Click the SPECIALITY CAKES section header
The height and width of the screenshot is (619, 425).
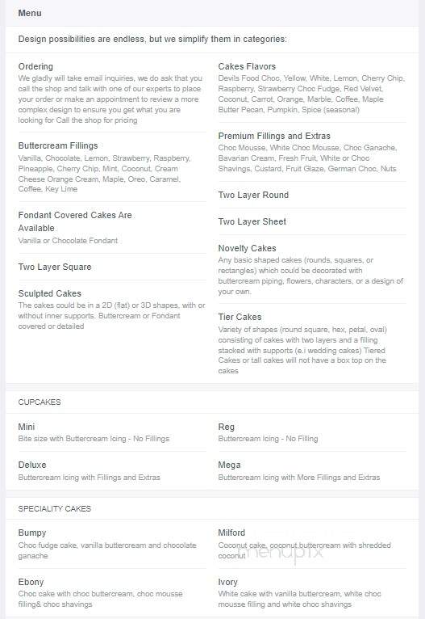tap(54, 508)
